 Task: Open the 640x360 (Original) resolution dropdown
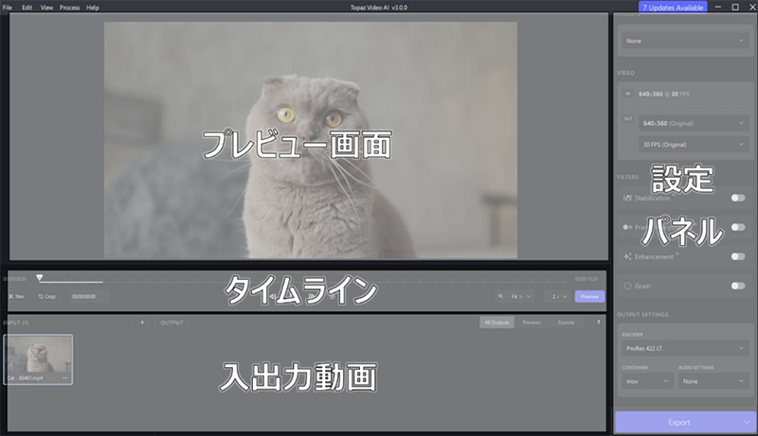tap(694, 124)
